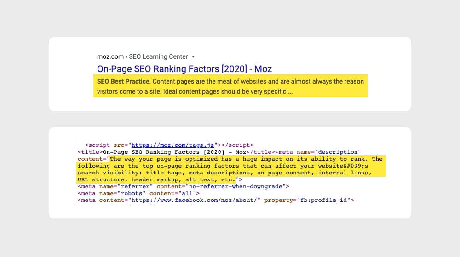460x257 pixels.
Task: Click the 'URL structure, header markup' line
Action: (x=160, y=179)
